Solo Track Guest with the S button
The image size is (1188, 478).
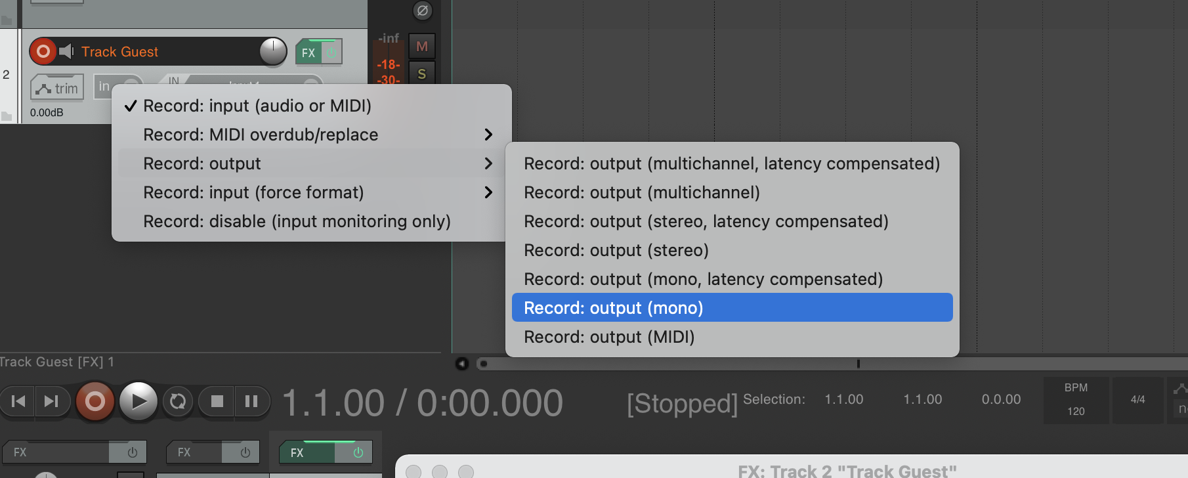pos(422,74)
